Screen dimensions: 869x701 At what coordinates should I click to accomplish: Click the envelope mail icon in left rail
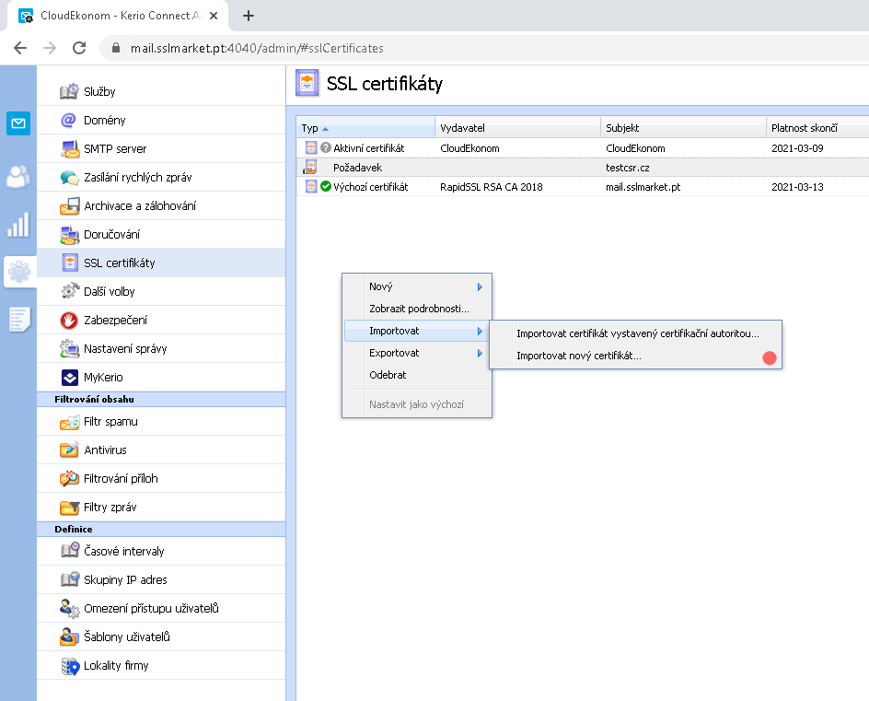[18, 123]
